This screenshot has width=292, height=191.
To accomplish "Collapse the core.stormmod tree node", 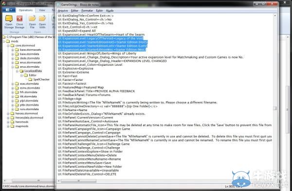I will click(x=8, y=45).
